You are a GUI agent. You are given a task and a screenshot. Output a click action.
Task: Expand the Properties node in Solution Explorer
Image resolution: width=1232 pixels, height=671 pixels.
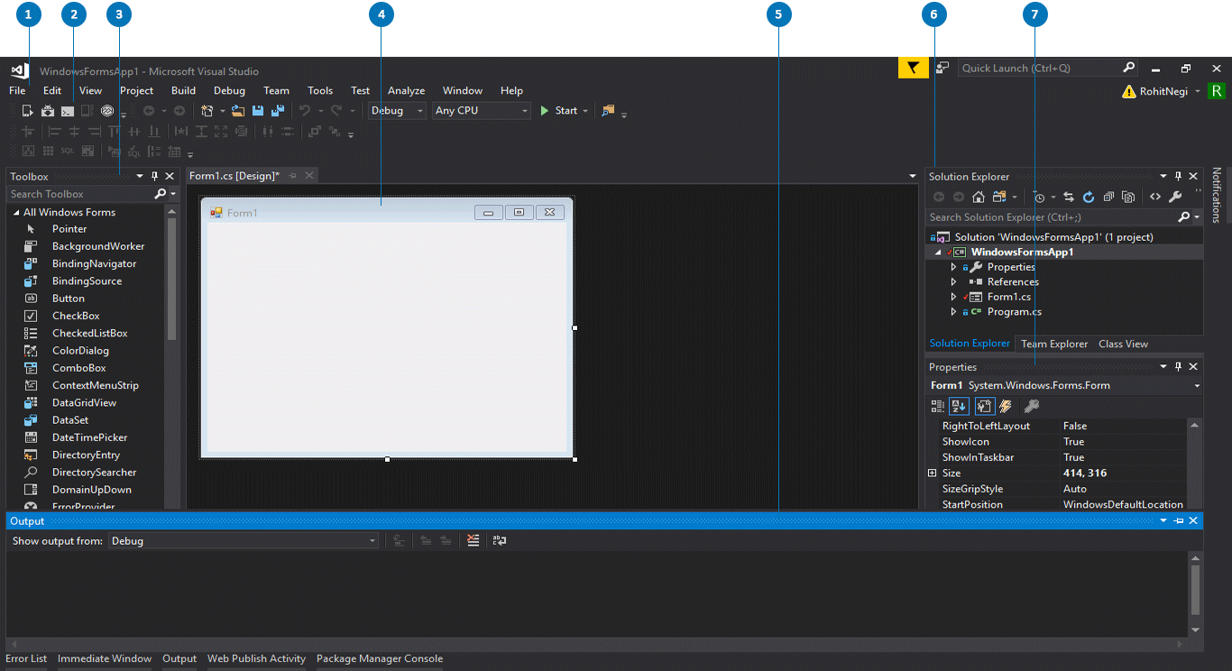coord(954,267)
